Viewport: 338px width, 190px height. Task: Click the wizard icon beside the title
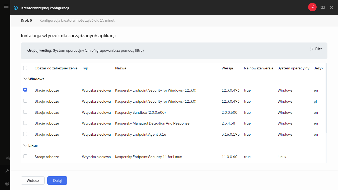click(16, 8)
